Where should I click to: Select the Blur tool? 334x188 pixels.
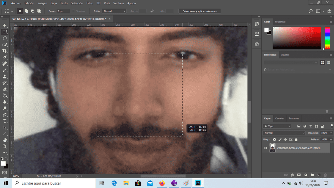tap(4, 102)
